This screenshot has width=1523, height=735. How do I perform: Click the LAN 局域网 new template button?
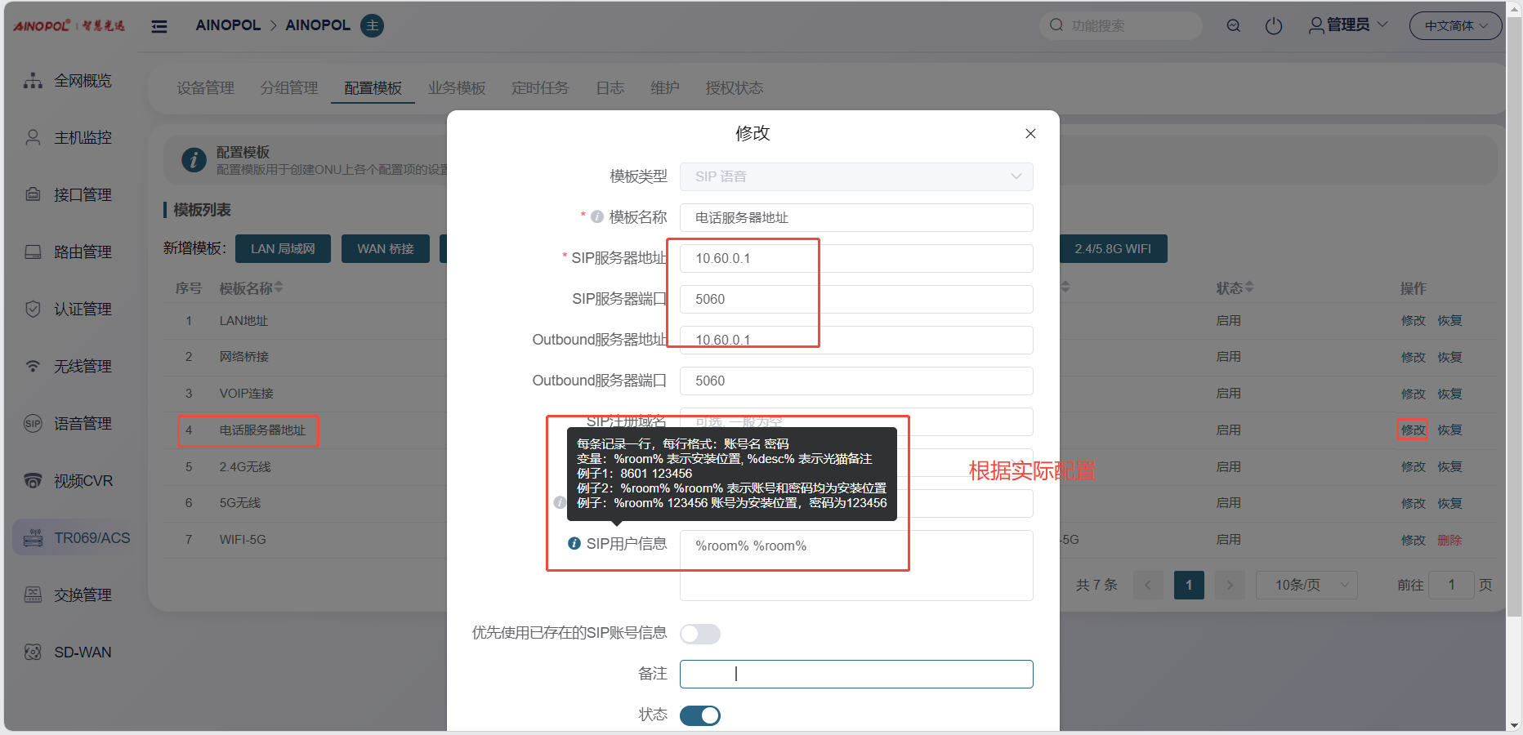coord(283,249)
